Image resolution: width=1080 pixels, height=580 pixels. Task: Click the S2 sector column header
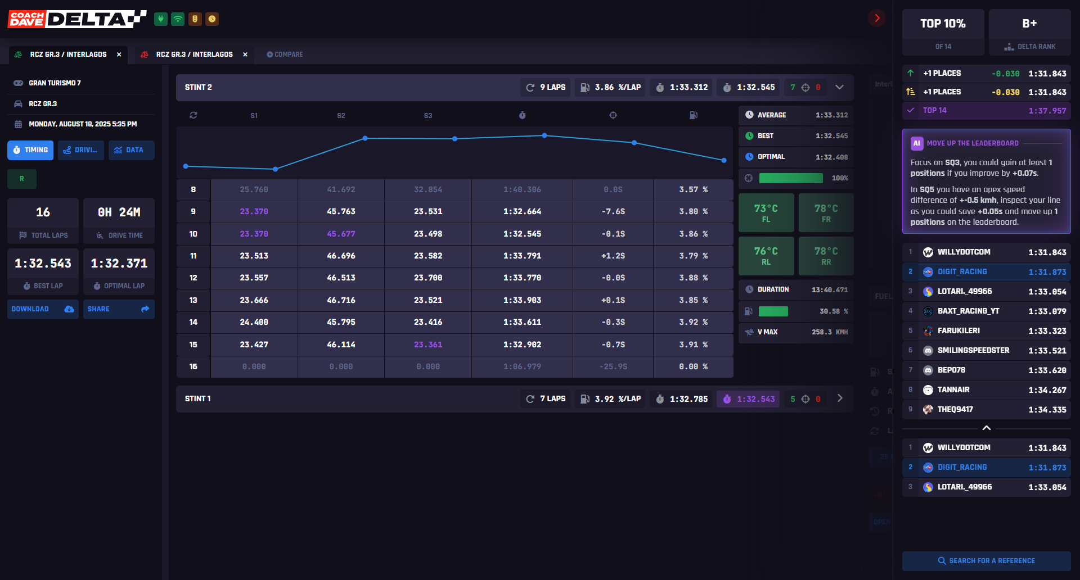pos(341,115)
